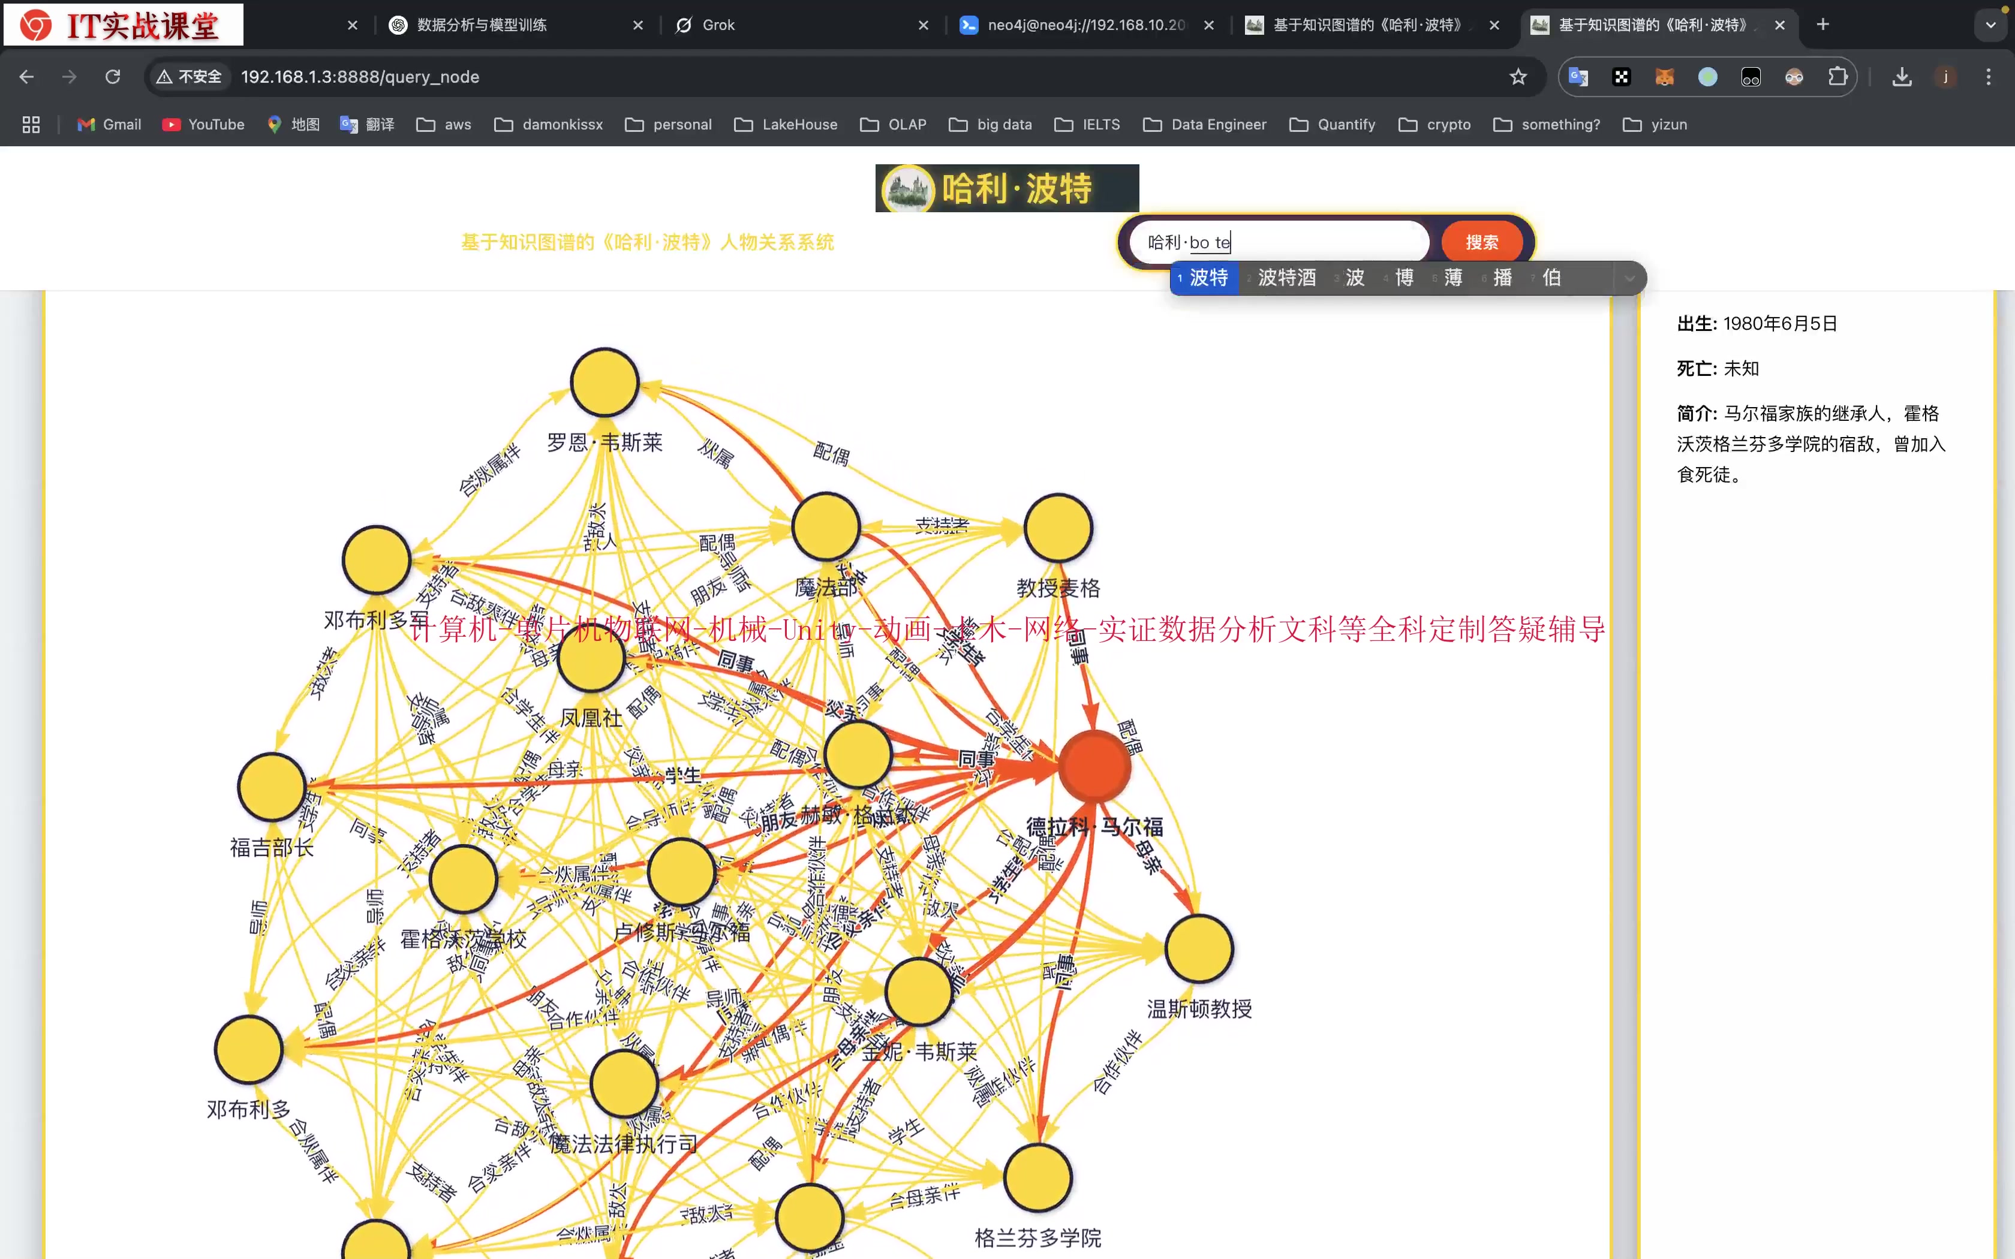Click the back navigation arrow
The image size is (2015, 1259).
coord(26,77)
